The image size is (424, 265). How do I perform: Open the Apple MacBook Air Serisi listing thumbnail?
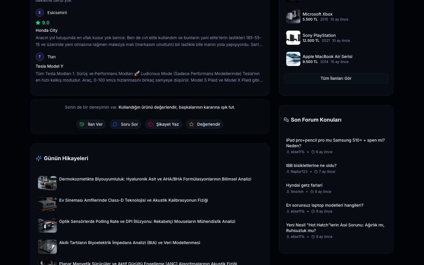coord(293,59)
